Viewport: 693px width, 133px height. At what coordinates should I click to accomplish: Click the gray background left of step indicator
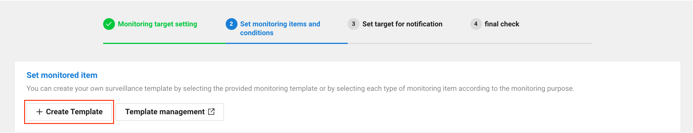[50, 26]
